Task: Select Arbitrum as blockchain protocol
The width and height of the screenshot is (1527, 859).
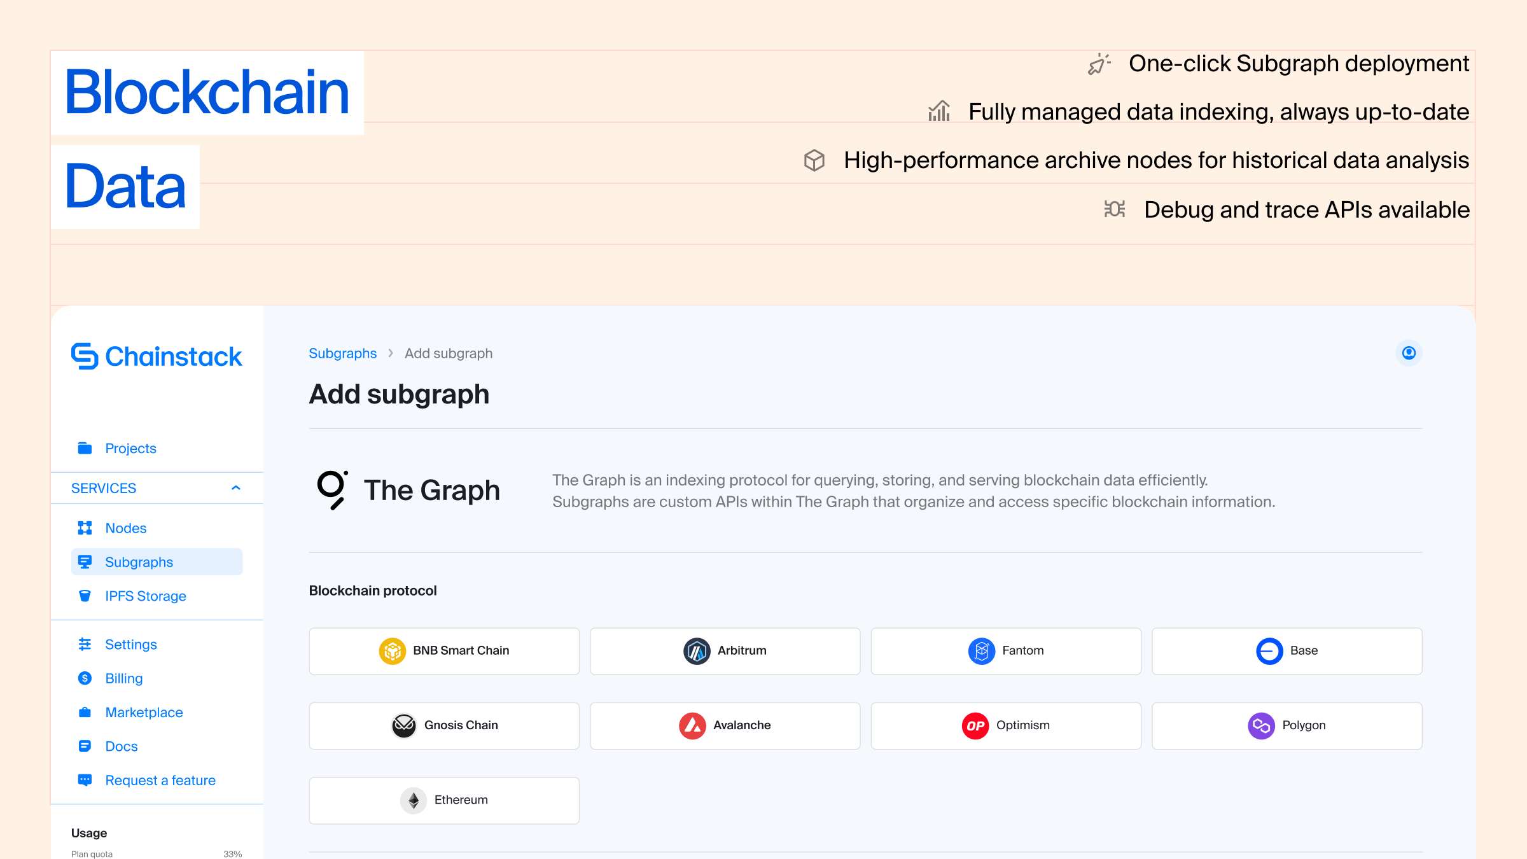Action: tap(725, 651)
